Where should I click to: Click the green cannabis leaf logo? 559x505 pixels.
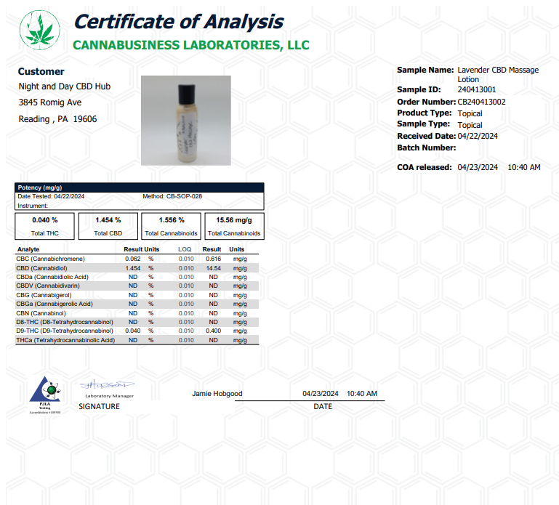click(41, 31)
